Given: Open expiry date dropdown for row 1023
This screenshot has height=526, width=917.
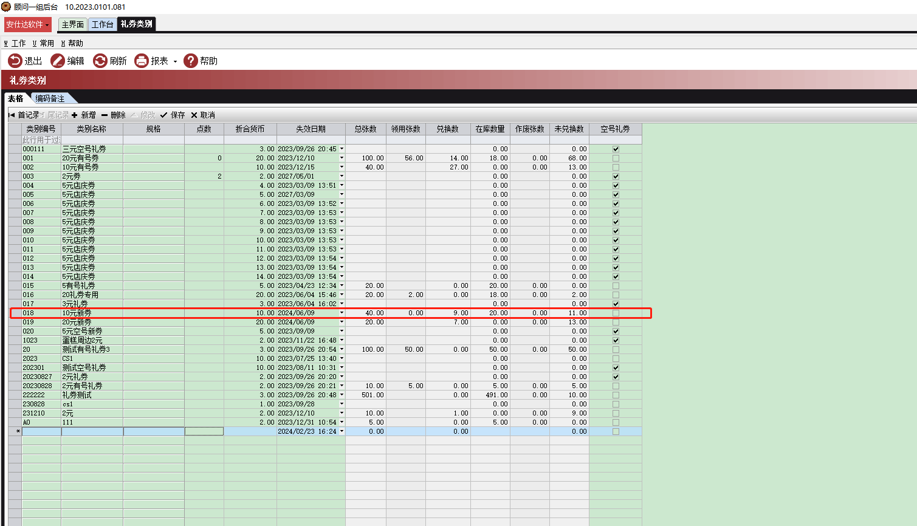Looking at the screenshot, I should coord(342,340).
